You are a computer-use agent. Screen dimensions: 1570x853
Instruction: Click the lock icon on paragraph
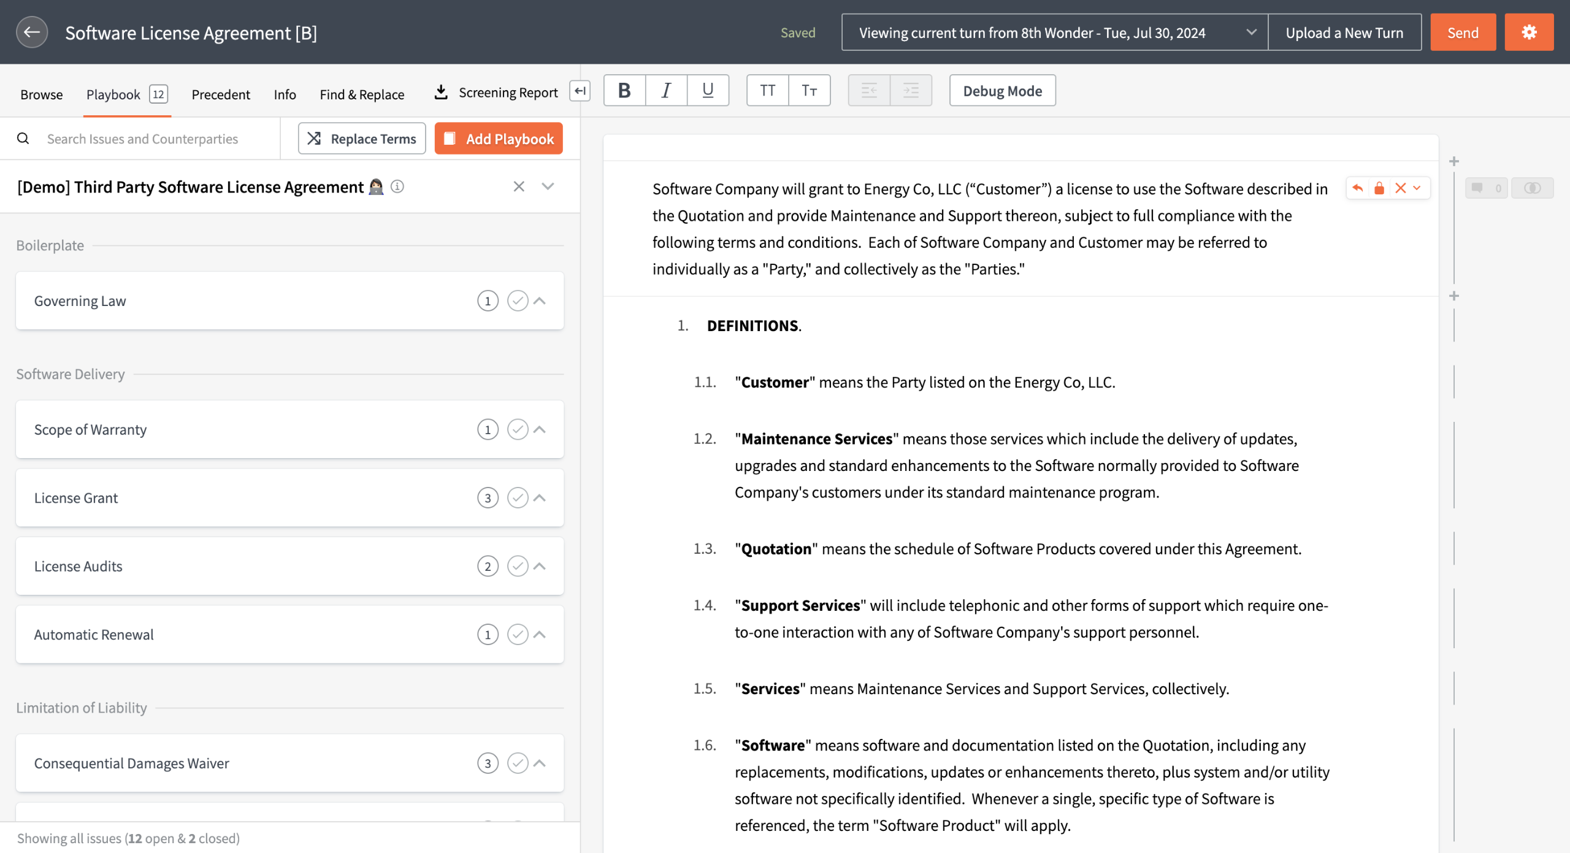[x=1379, y=188]
